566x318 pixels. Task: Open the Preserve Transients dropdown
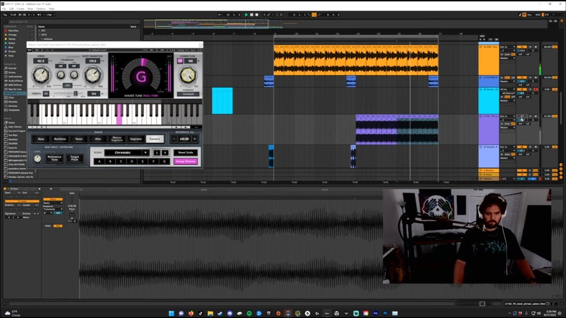53,209
